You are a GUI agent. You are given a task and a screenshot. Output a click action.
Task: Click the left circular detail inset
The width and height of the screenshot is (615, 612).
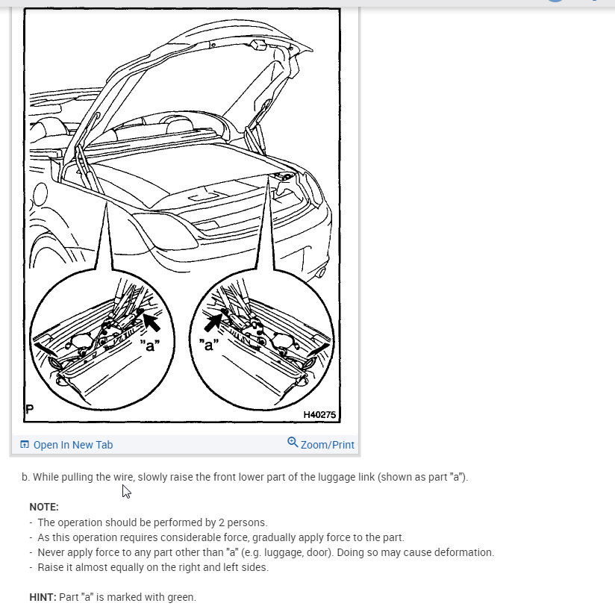pyautogui.click(x=102, y=340)
